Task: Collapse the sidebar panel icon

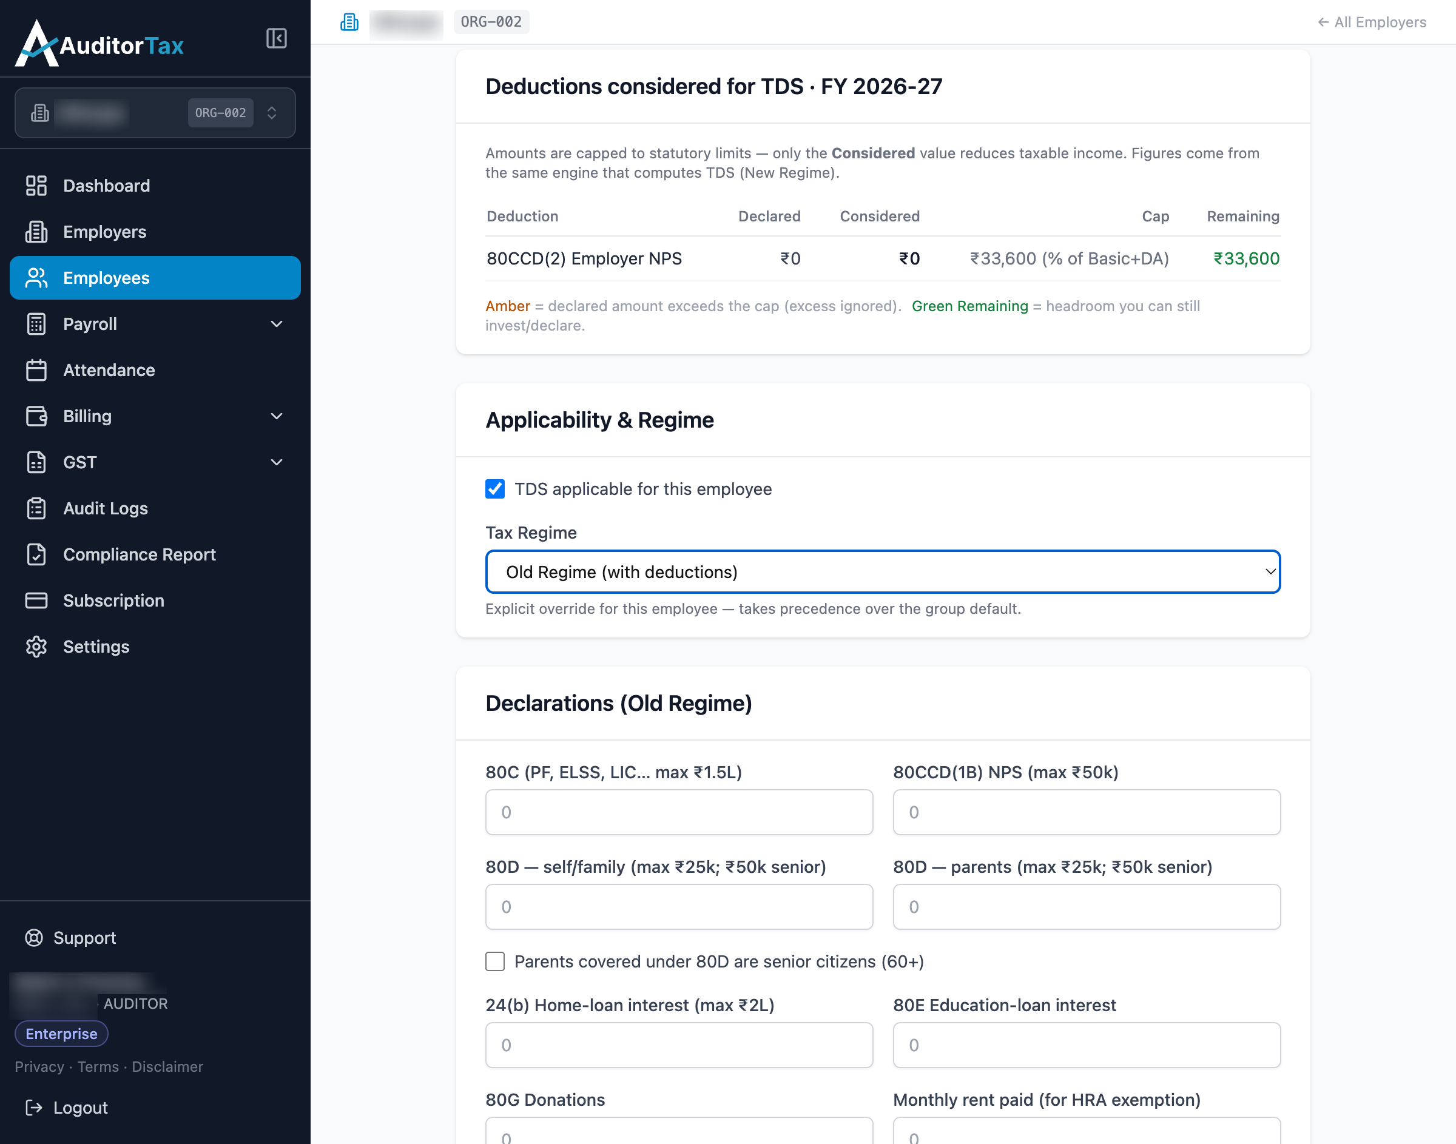Action: pos(276,38)
